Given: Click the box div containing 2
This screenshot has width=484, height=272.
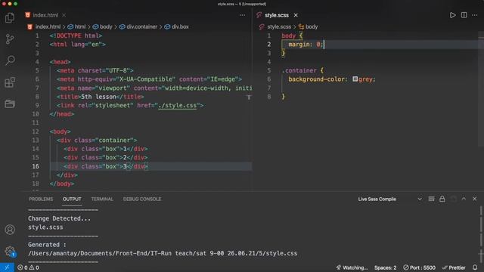Looking at the screenshot, I should click(x=106, y=158).
